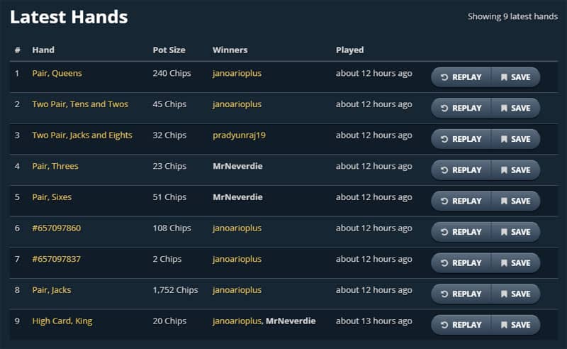The height and width of the screenshot is (349, 567).
Task: Replay the Pair, Sixes hand
Action: coord(461,201)
